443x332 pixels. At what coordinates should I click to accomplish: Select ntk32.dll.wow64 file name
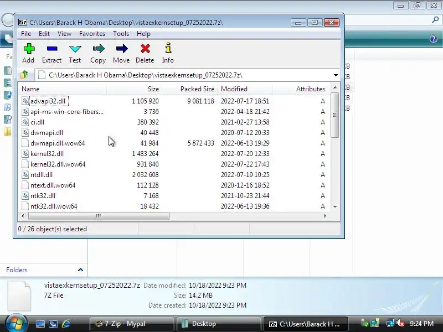click(x=54, y=206)
